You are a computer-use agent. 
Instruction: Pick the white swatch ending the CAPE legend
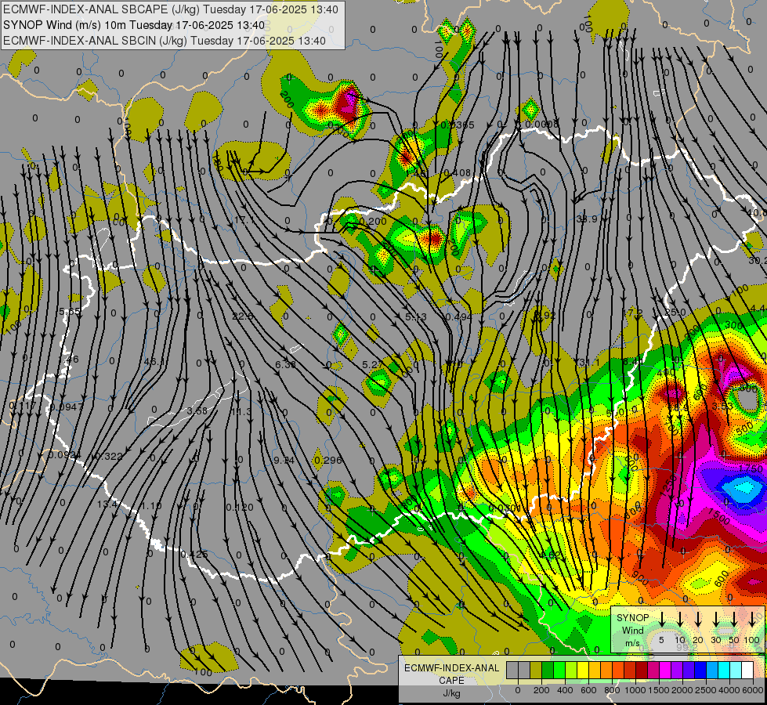(x=747, y=671)
